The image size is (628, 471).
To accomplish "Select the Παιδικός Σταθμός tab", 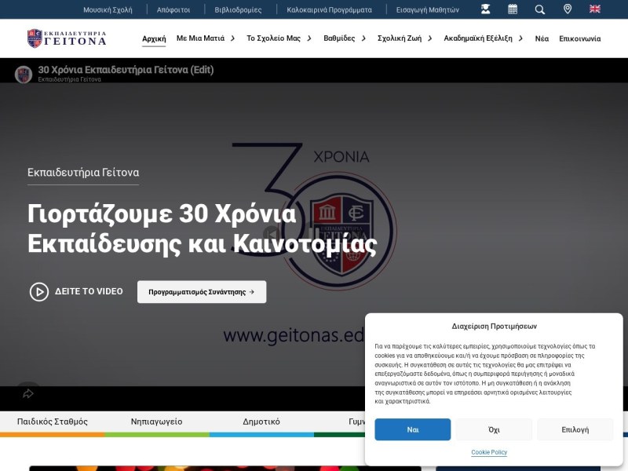I will 53,422.
